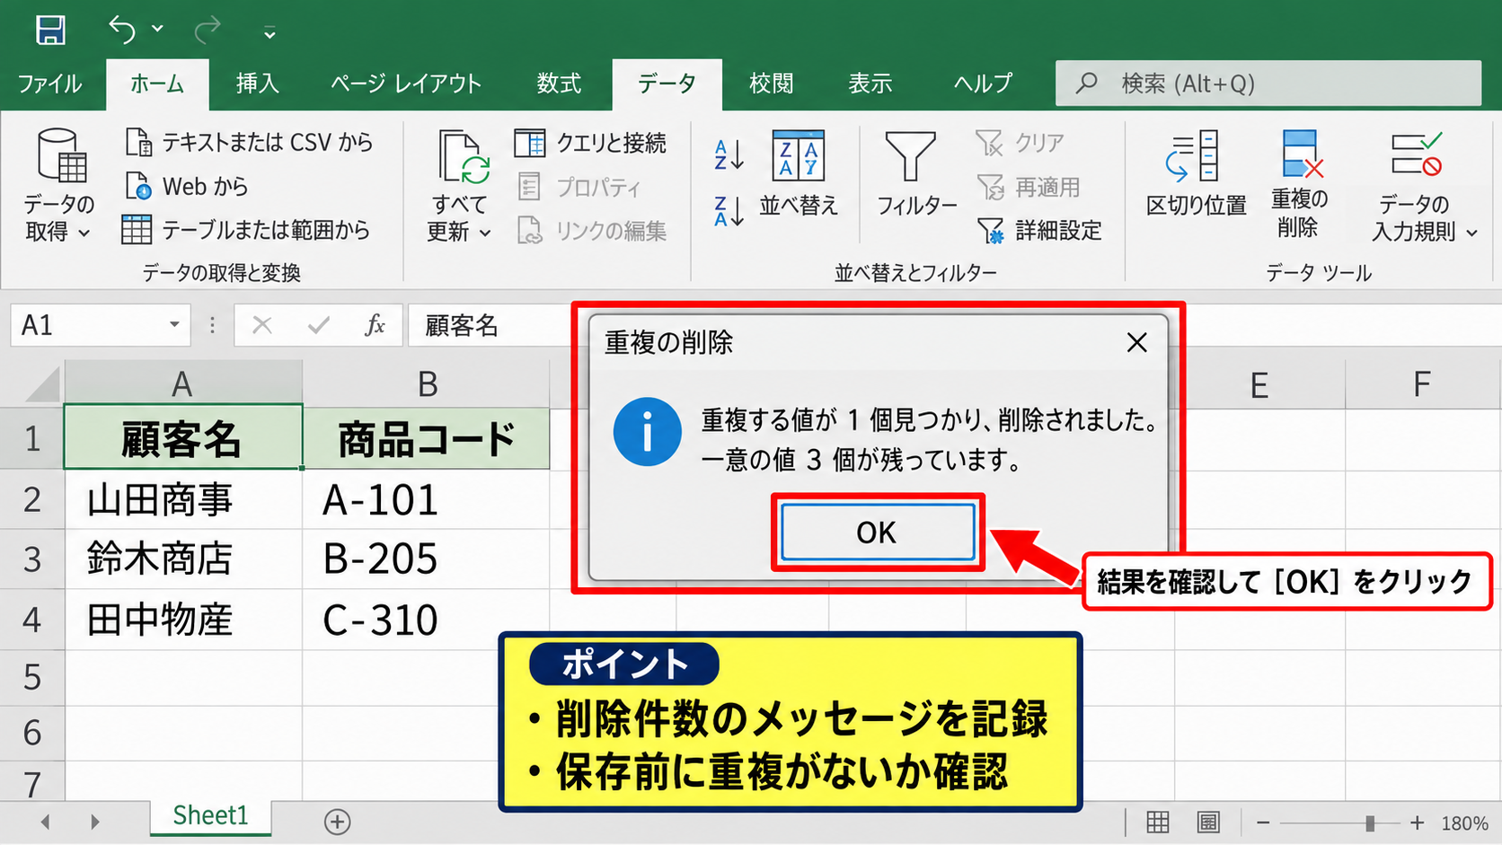Image resolution: width=1502 pixels, height=845 pixels.
Task: Adjust the zoom slider handle
Action: [1370, 823]
